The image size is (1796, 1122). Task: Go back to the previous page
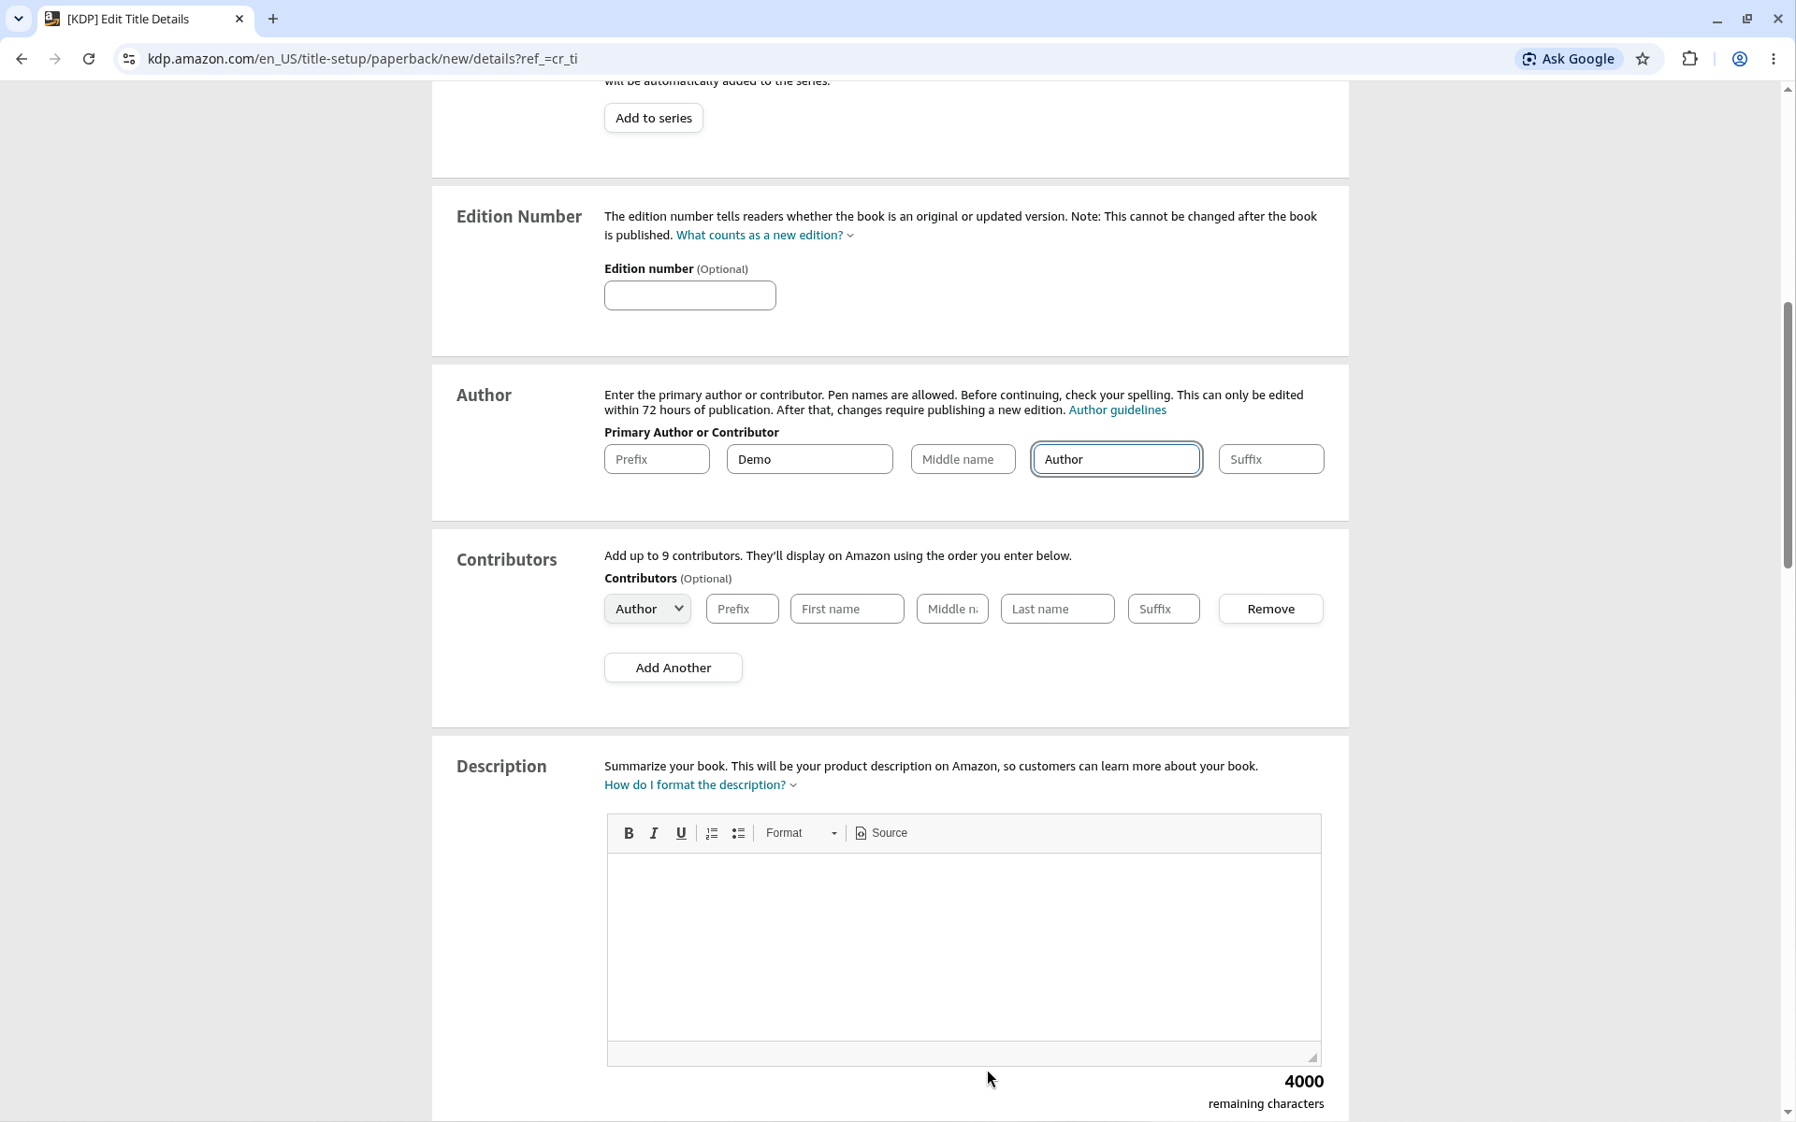tap(22, 59)
